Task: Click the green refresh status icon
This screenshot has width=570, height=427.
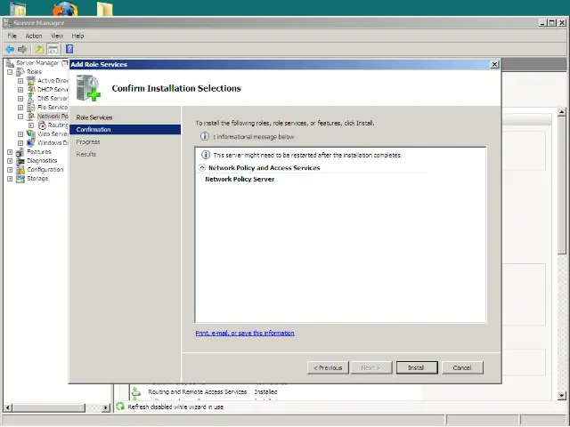Action: pyautogui.click(x=120, y=407)
